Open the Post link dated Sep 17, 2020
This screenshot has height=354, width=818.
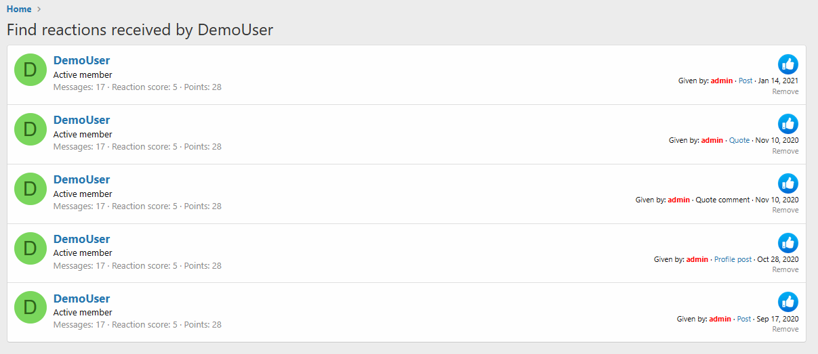[x=744, y=319]
